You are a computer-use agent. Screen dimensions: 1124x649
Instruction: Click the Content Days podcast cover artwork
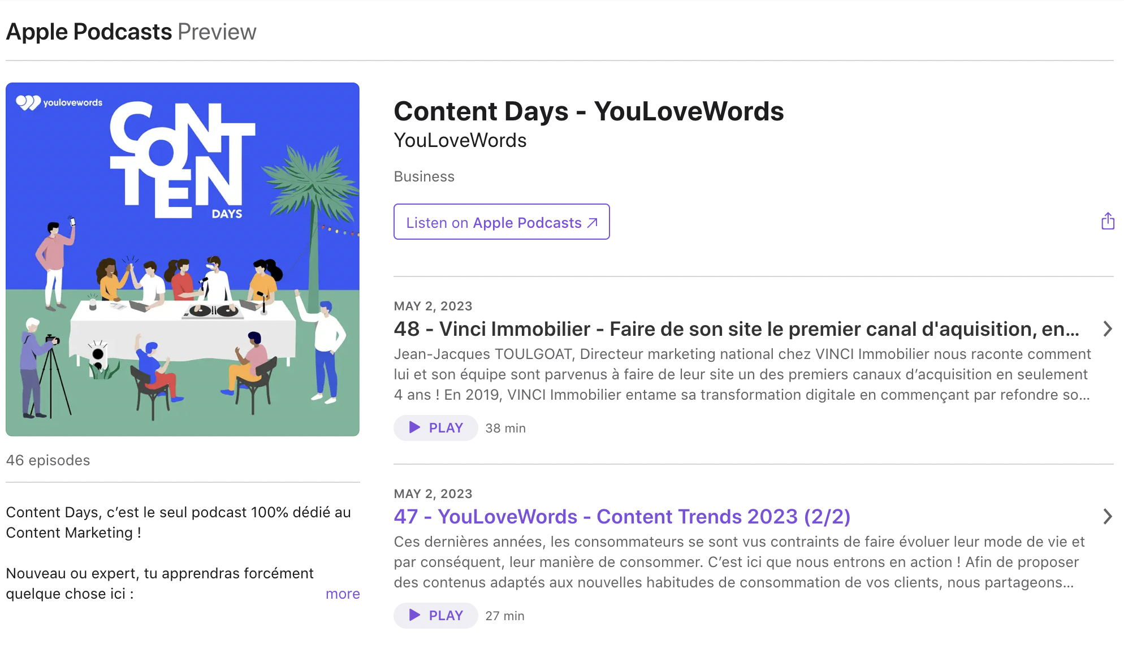click(x=183, y=259)
